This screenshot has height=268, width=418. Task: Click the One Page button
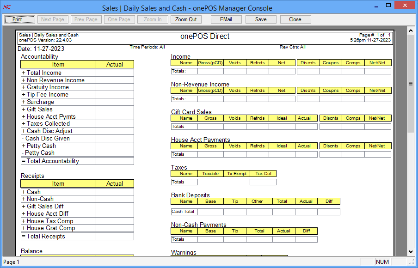[x=119, y=19]
